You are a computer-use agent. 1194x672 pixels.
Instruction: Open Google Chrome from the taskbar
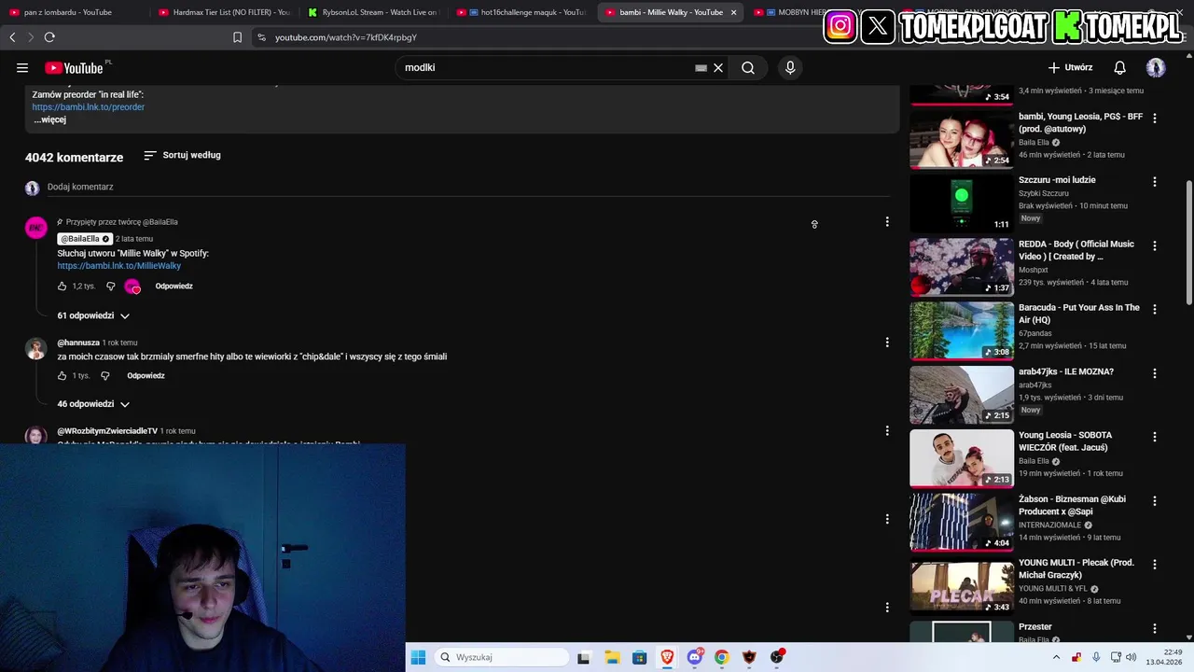721,657
